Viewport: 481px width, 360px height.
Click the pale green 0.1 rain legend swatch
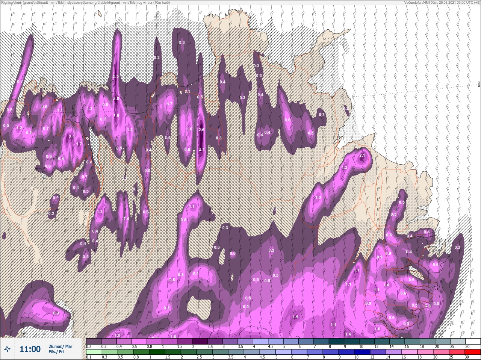pyautogui.click(x=94, y=352)
